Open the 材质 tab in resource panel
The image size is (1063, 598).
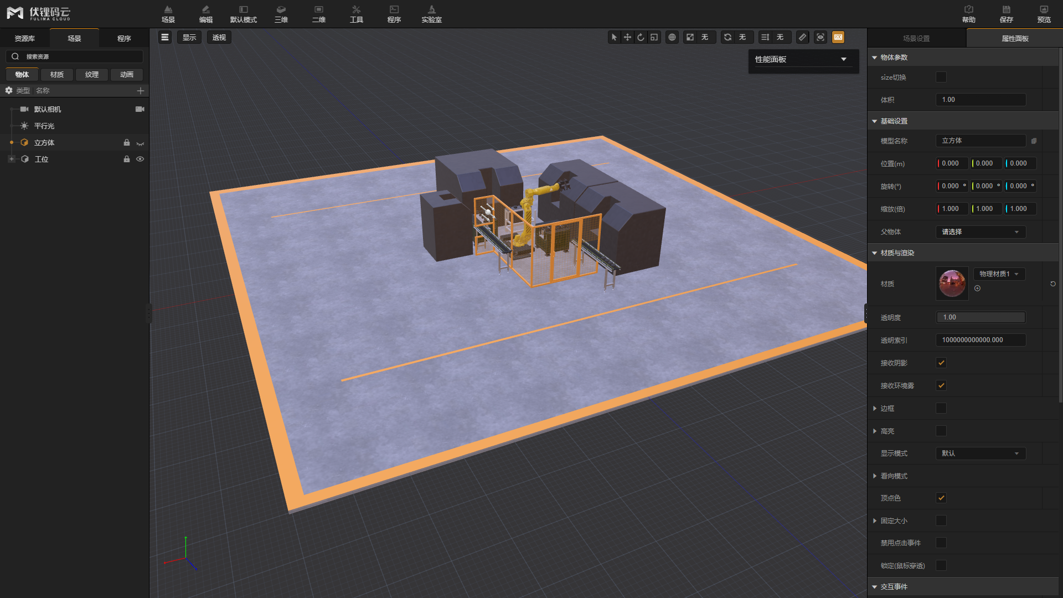point(56,74)
